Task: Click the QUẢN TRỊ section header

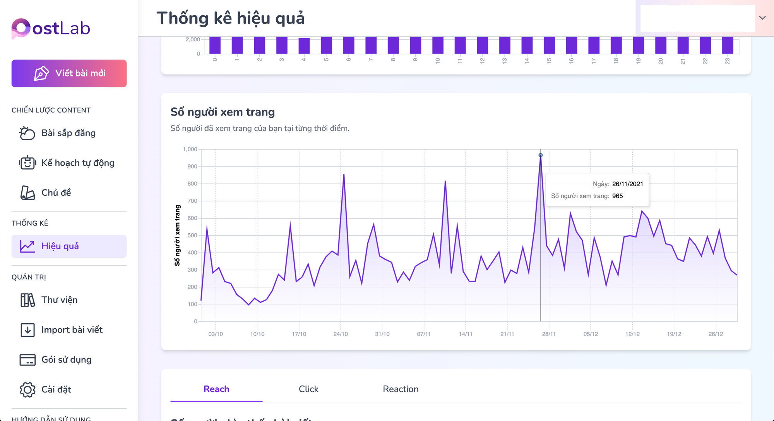Action: [x=29, y=277]
